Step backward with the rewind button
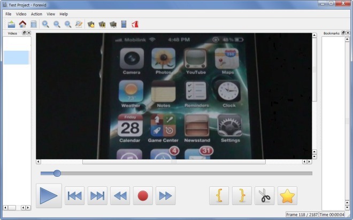The image size is (353, 220). coord(120,196)
